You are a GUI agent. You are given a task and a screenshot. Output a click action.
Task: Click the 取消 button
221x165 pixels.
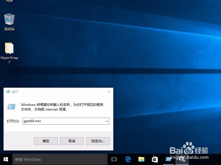point(72,141)
